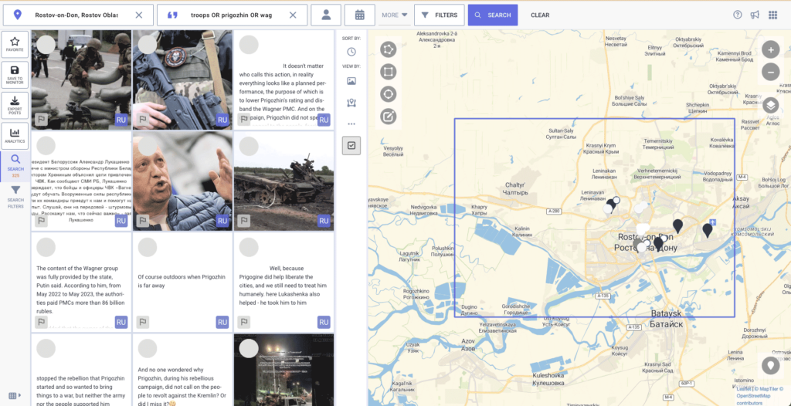Viewport: 791px width, 406px height.
Task: Click into the troops OR prigozhin keyword input
Action: pyautogui.click(x=232, y=15)
